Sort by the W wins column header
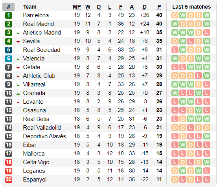217x187 pixels. click(88, 7)
